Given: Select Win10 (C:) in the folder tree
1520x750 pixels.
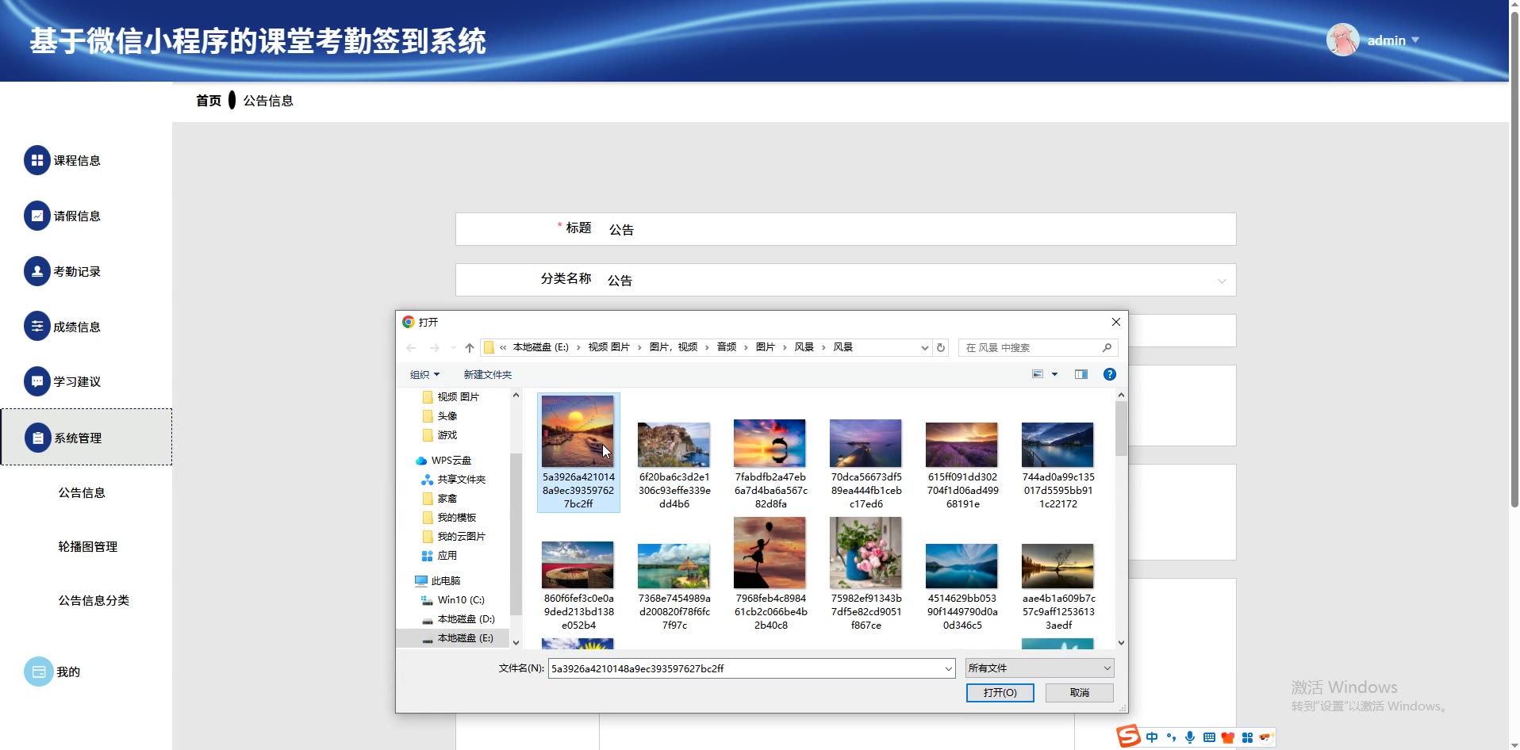Looking at the screenshot, I should pos(460,600).
